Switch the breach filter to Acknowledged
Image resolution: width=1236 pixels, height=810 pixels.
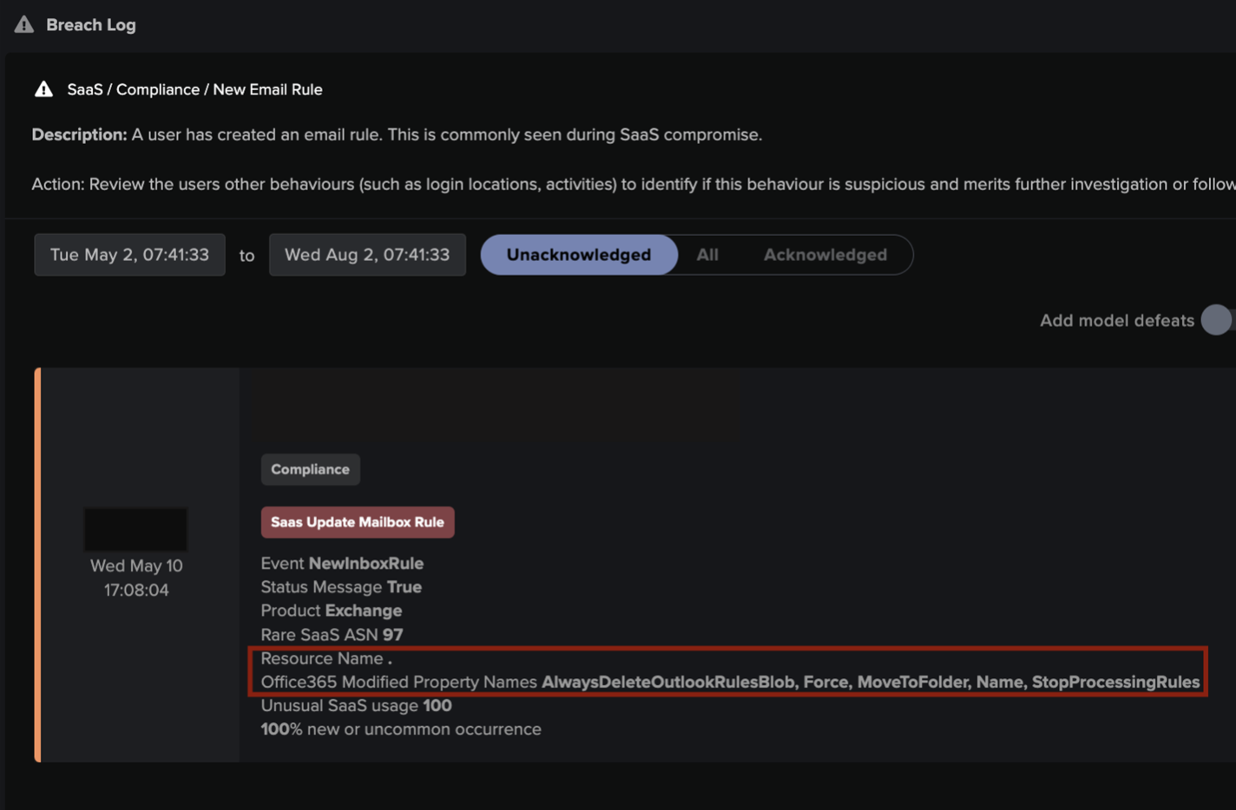(825, 254)
